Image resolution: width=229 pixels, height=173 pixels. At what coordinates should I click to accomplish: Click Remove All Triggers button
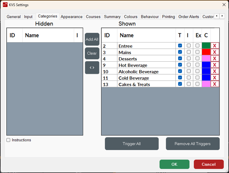click(x=193, y=144)
